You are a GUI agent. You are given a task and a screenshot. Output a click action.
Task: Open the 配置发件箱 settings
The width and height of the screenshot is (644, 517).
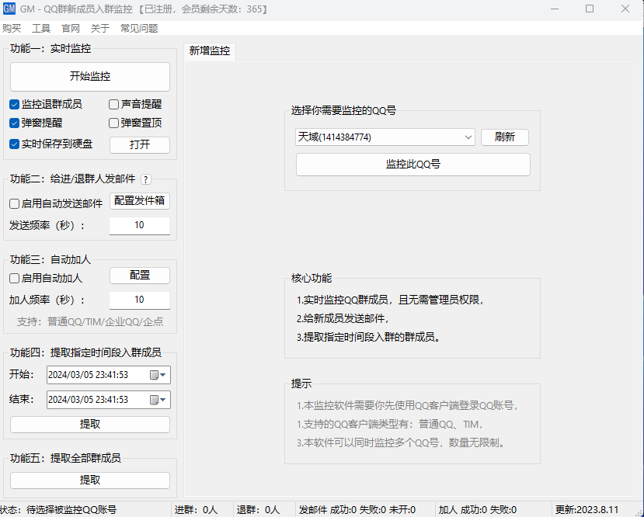click(140, 200)
